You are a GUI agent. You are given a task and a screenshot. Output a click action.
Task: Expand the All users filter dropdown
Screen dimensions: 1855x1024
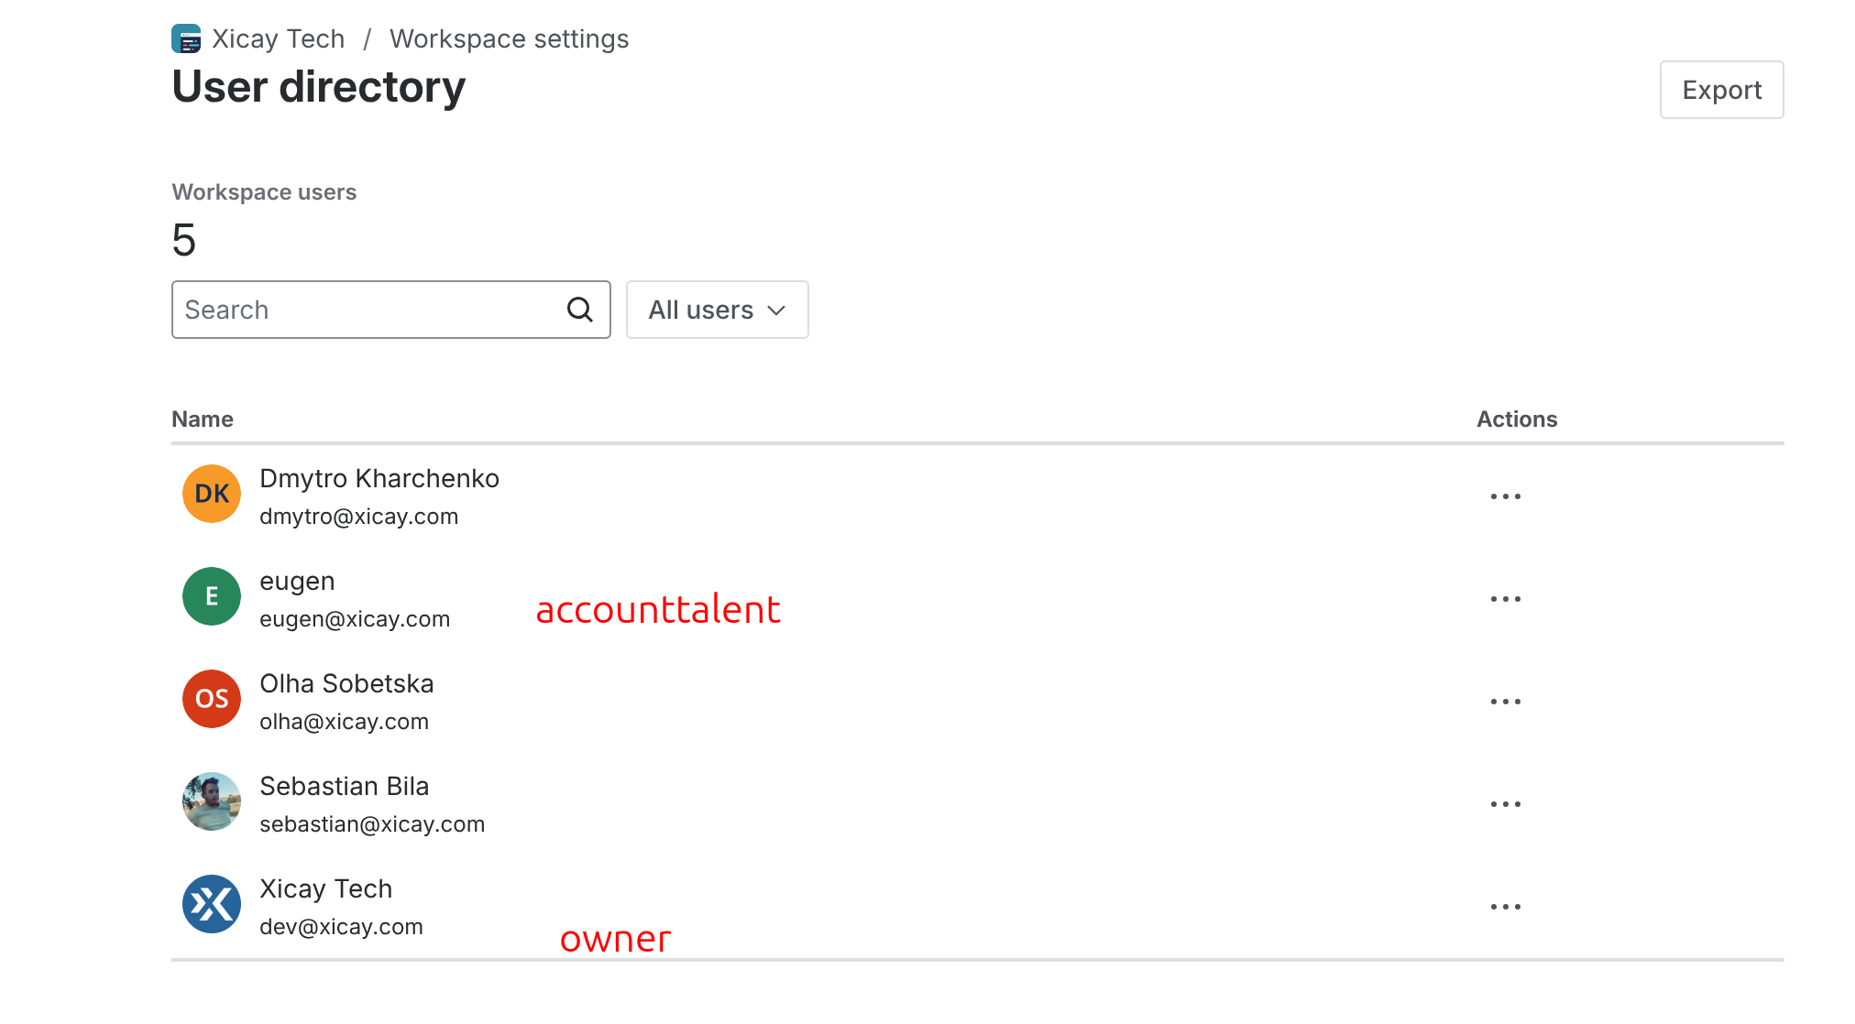[717, 310]
